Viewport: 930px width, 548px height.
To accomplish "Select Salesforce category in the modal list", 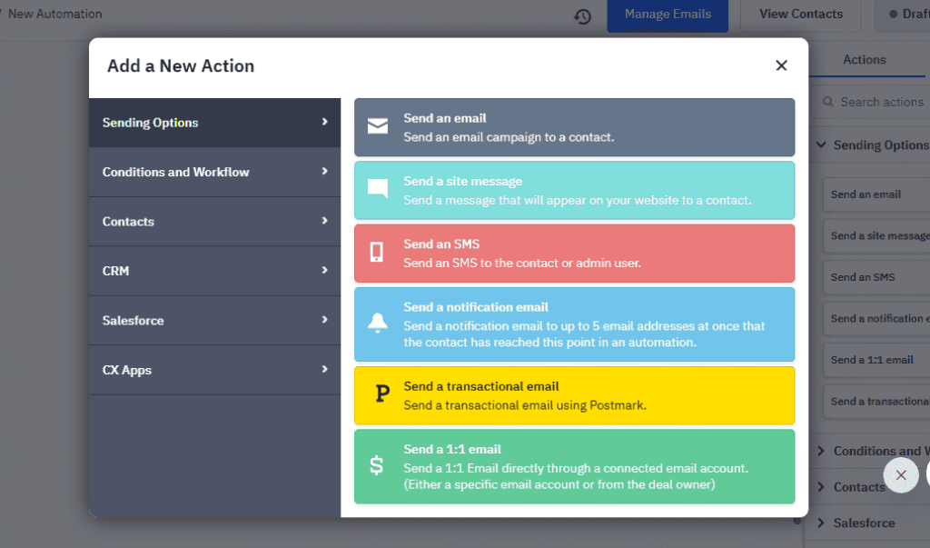I will 214,320.
